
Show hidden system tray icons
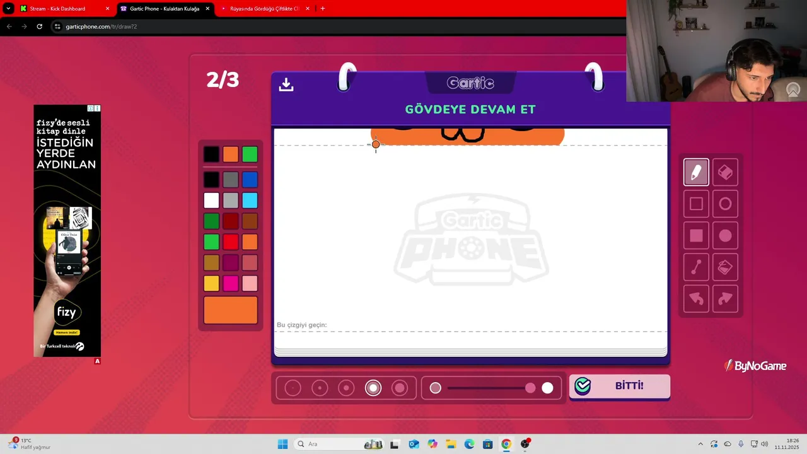(700, 444)
